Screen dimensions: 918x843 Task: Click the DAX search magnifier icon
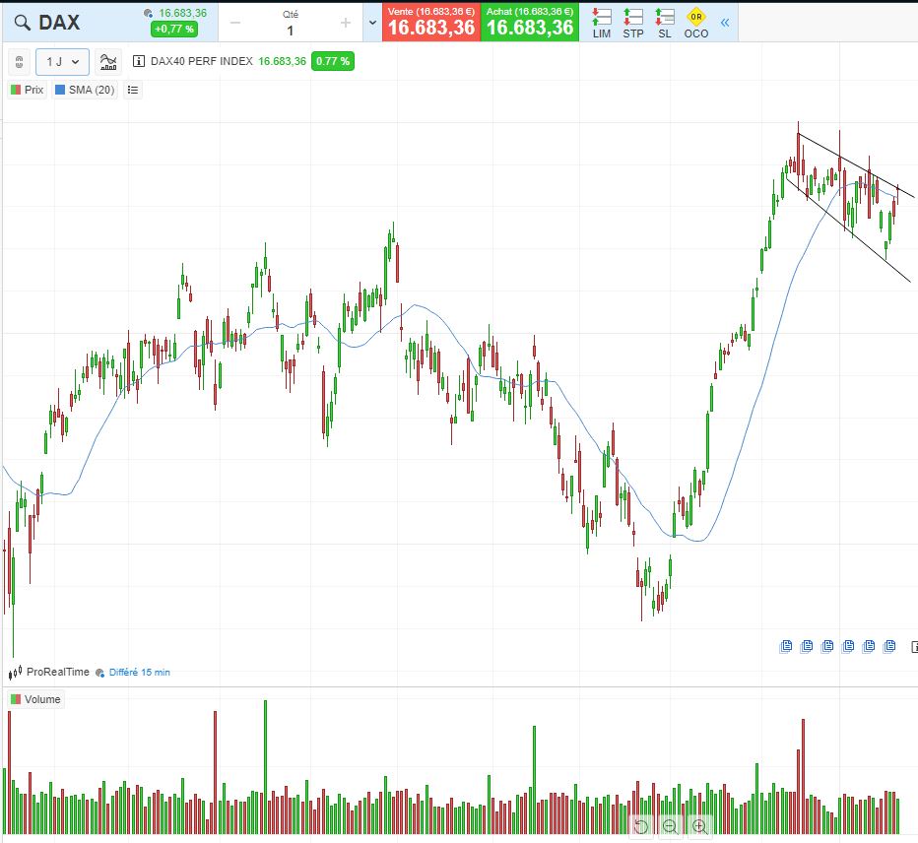click(x=21, y=23)
